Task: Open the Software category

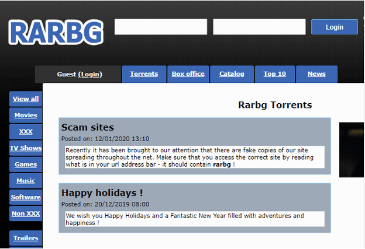Action: tap(26, 197)
